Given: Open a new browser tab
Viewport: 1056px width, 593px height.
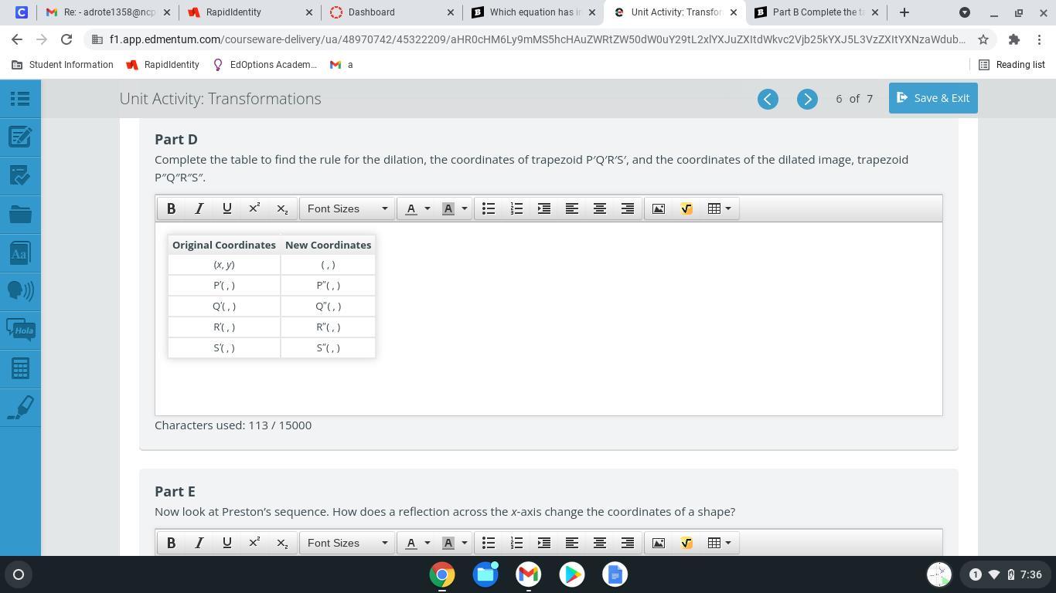Looking at the screenshot, I should tap(904, 12).
